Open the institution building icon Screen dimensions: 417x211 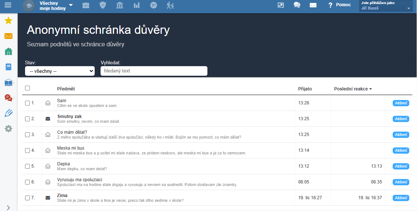click(120, 5)
